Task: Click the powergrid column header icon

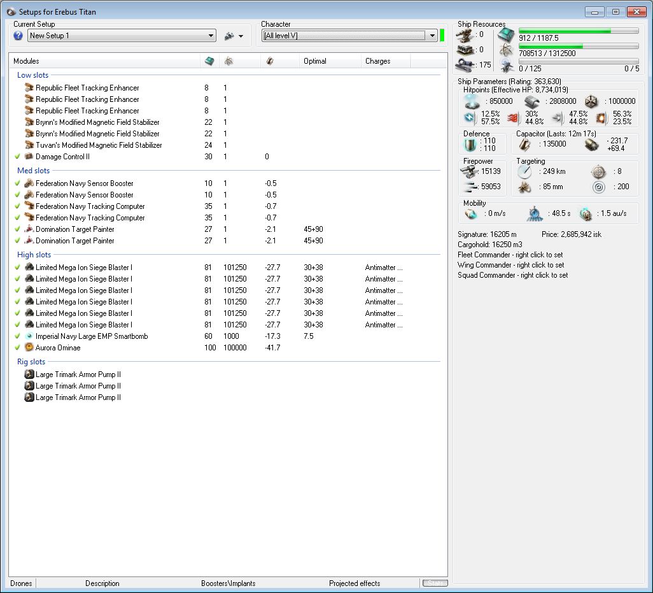Action: coord(228,61)
